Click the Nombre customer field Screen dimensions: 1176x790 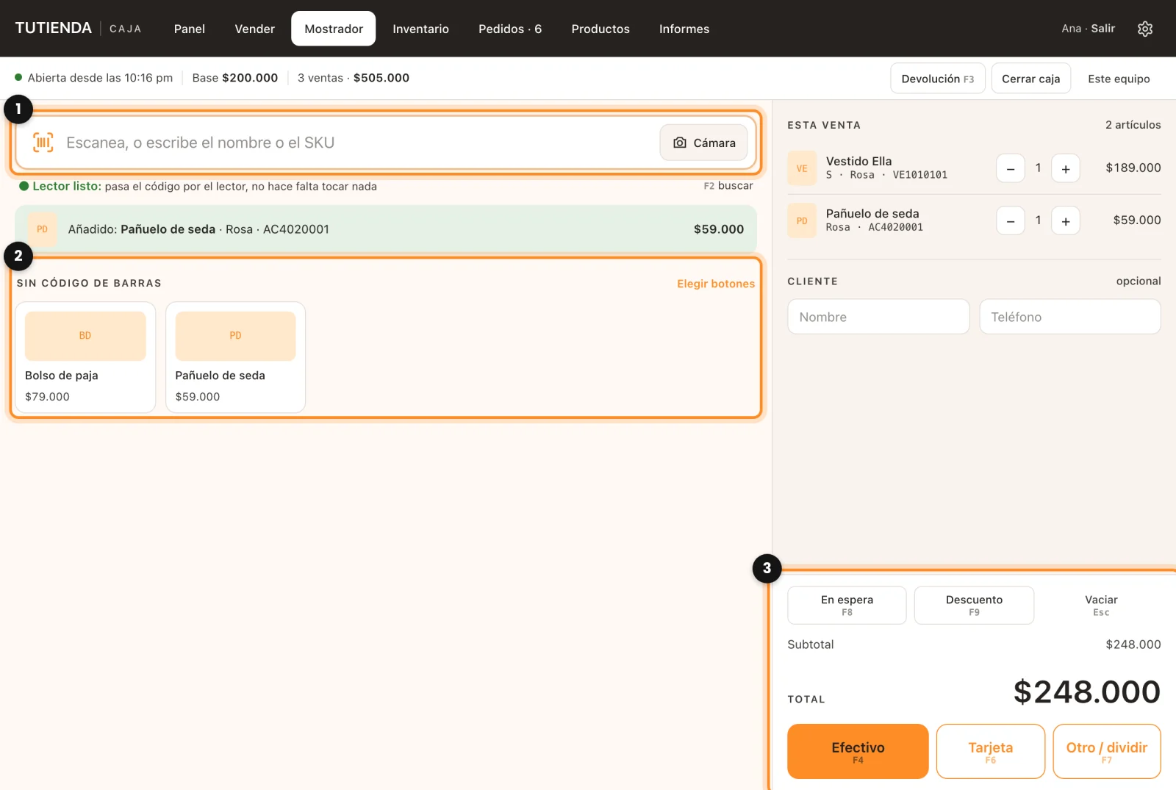[x=878, y=317]
